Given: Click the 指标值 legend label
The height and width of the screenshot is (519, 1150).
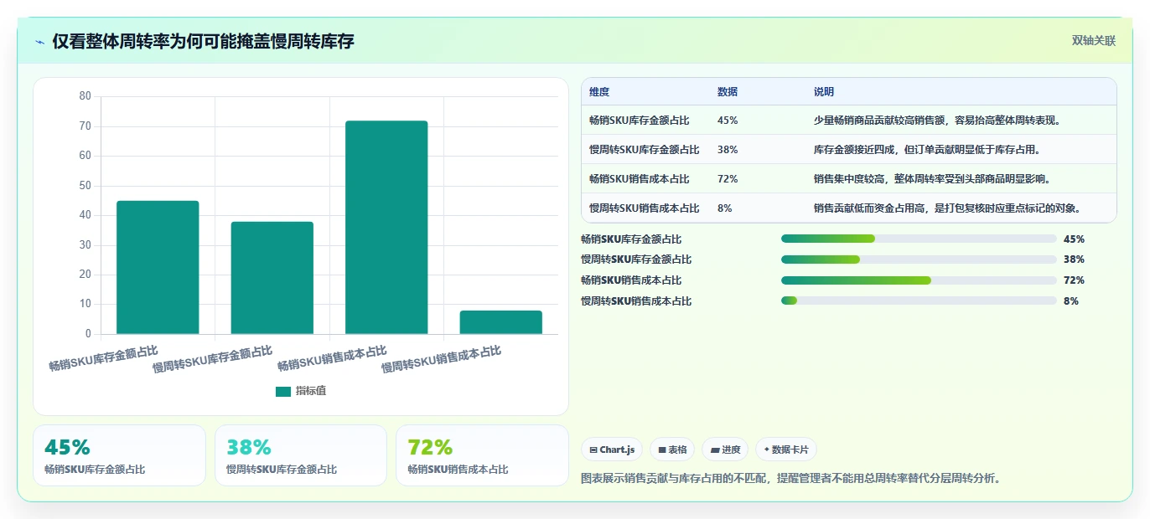Looking at the screenshot, I should [311, 391].
